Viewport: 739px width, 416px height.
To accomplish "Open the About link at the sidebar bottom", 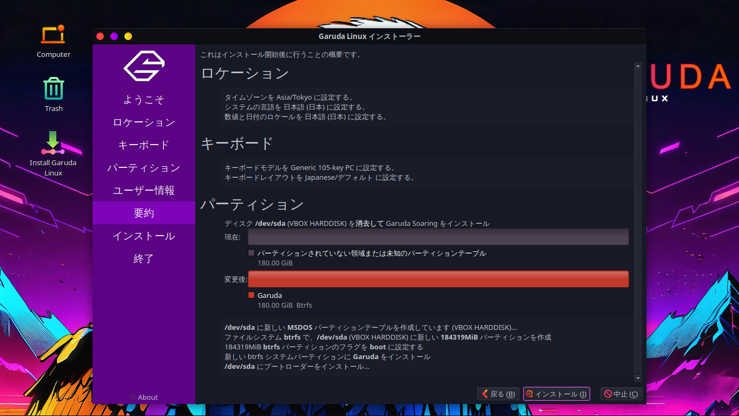I will [143, 397].
